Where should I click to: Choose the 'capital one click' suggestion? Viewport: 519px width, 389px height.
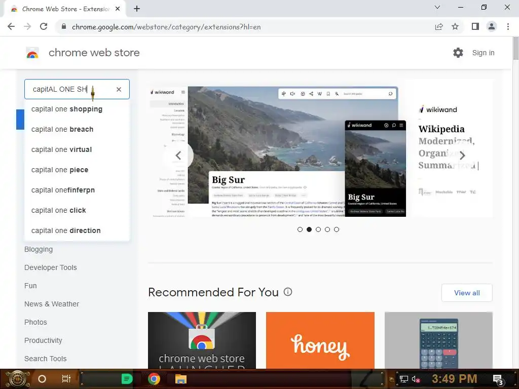tap(77, 210)
